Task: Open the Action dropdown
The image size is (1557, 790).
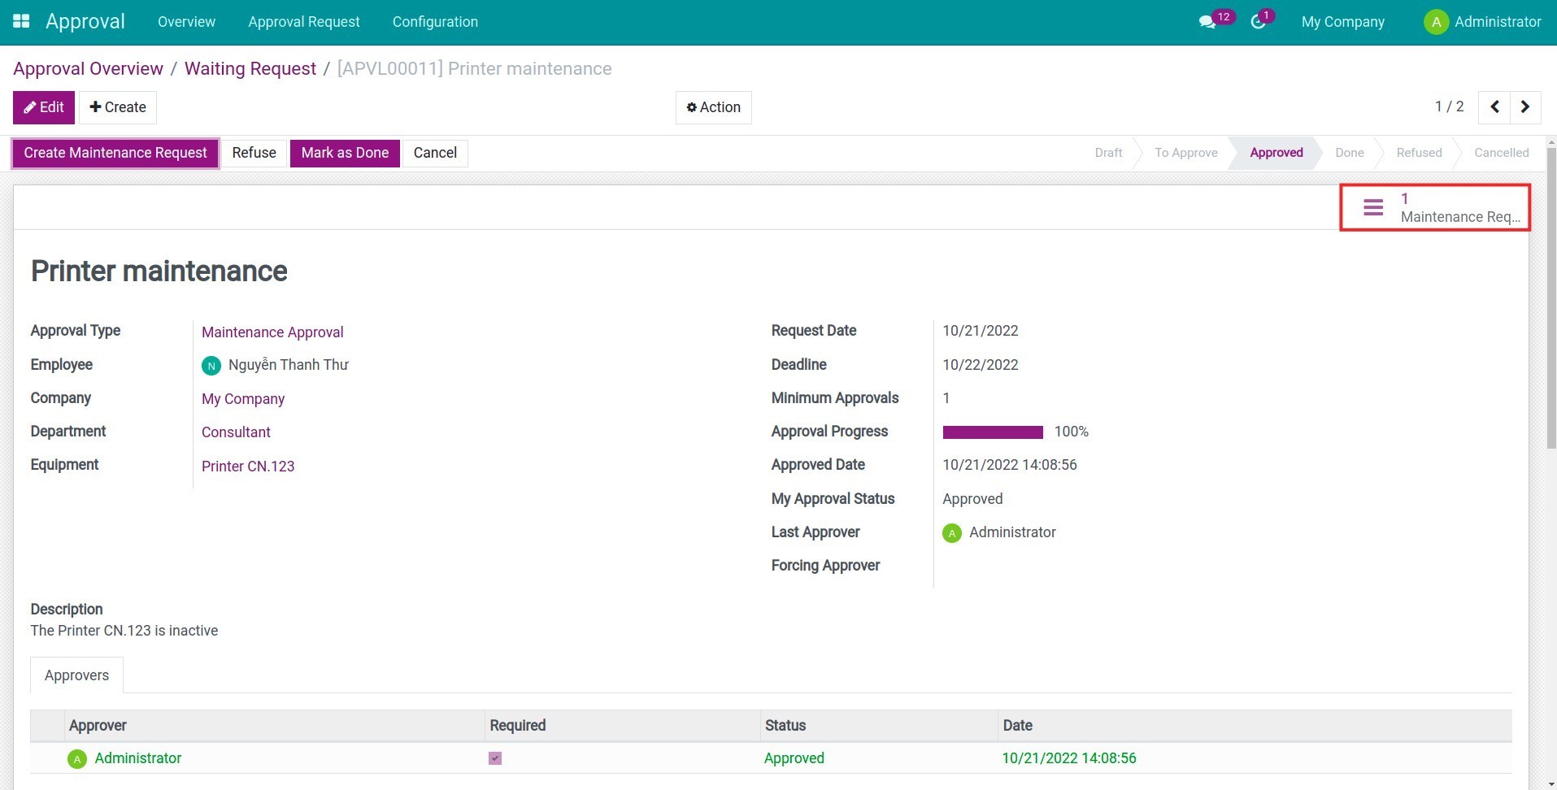Action: point(713,107)
